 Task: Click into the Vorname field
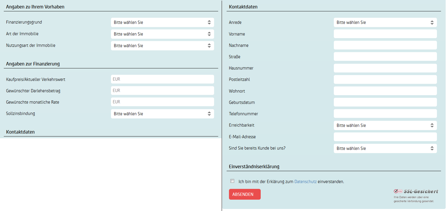click(385, 34)
